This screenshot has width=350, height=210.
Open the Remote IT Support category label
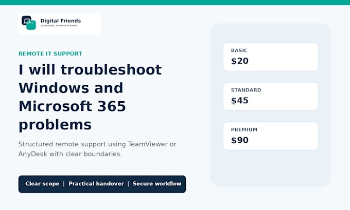(x=50, y=54)
